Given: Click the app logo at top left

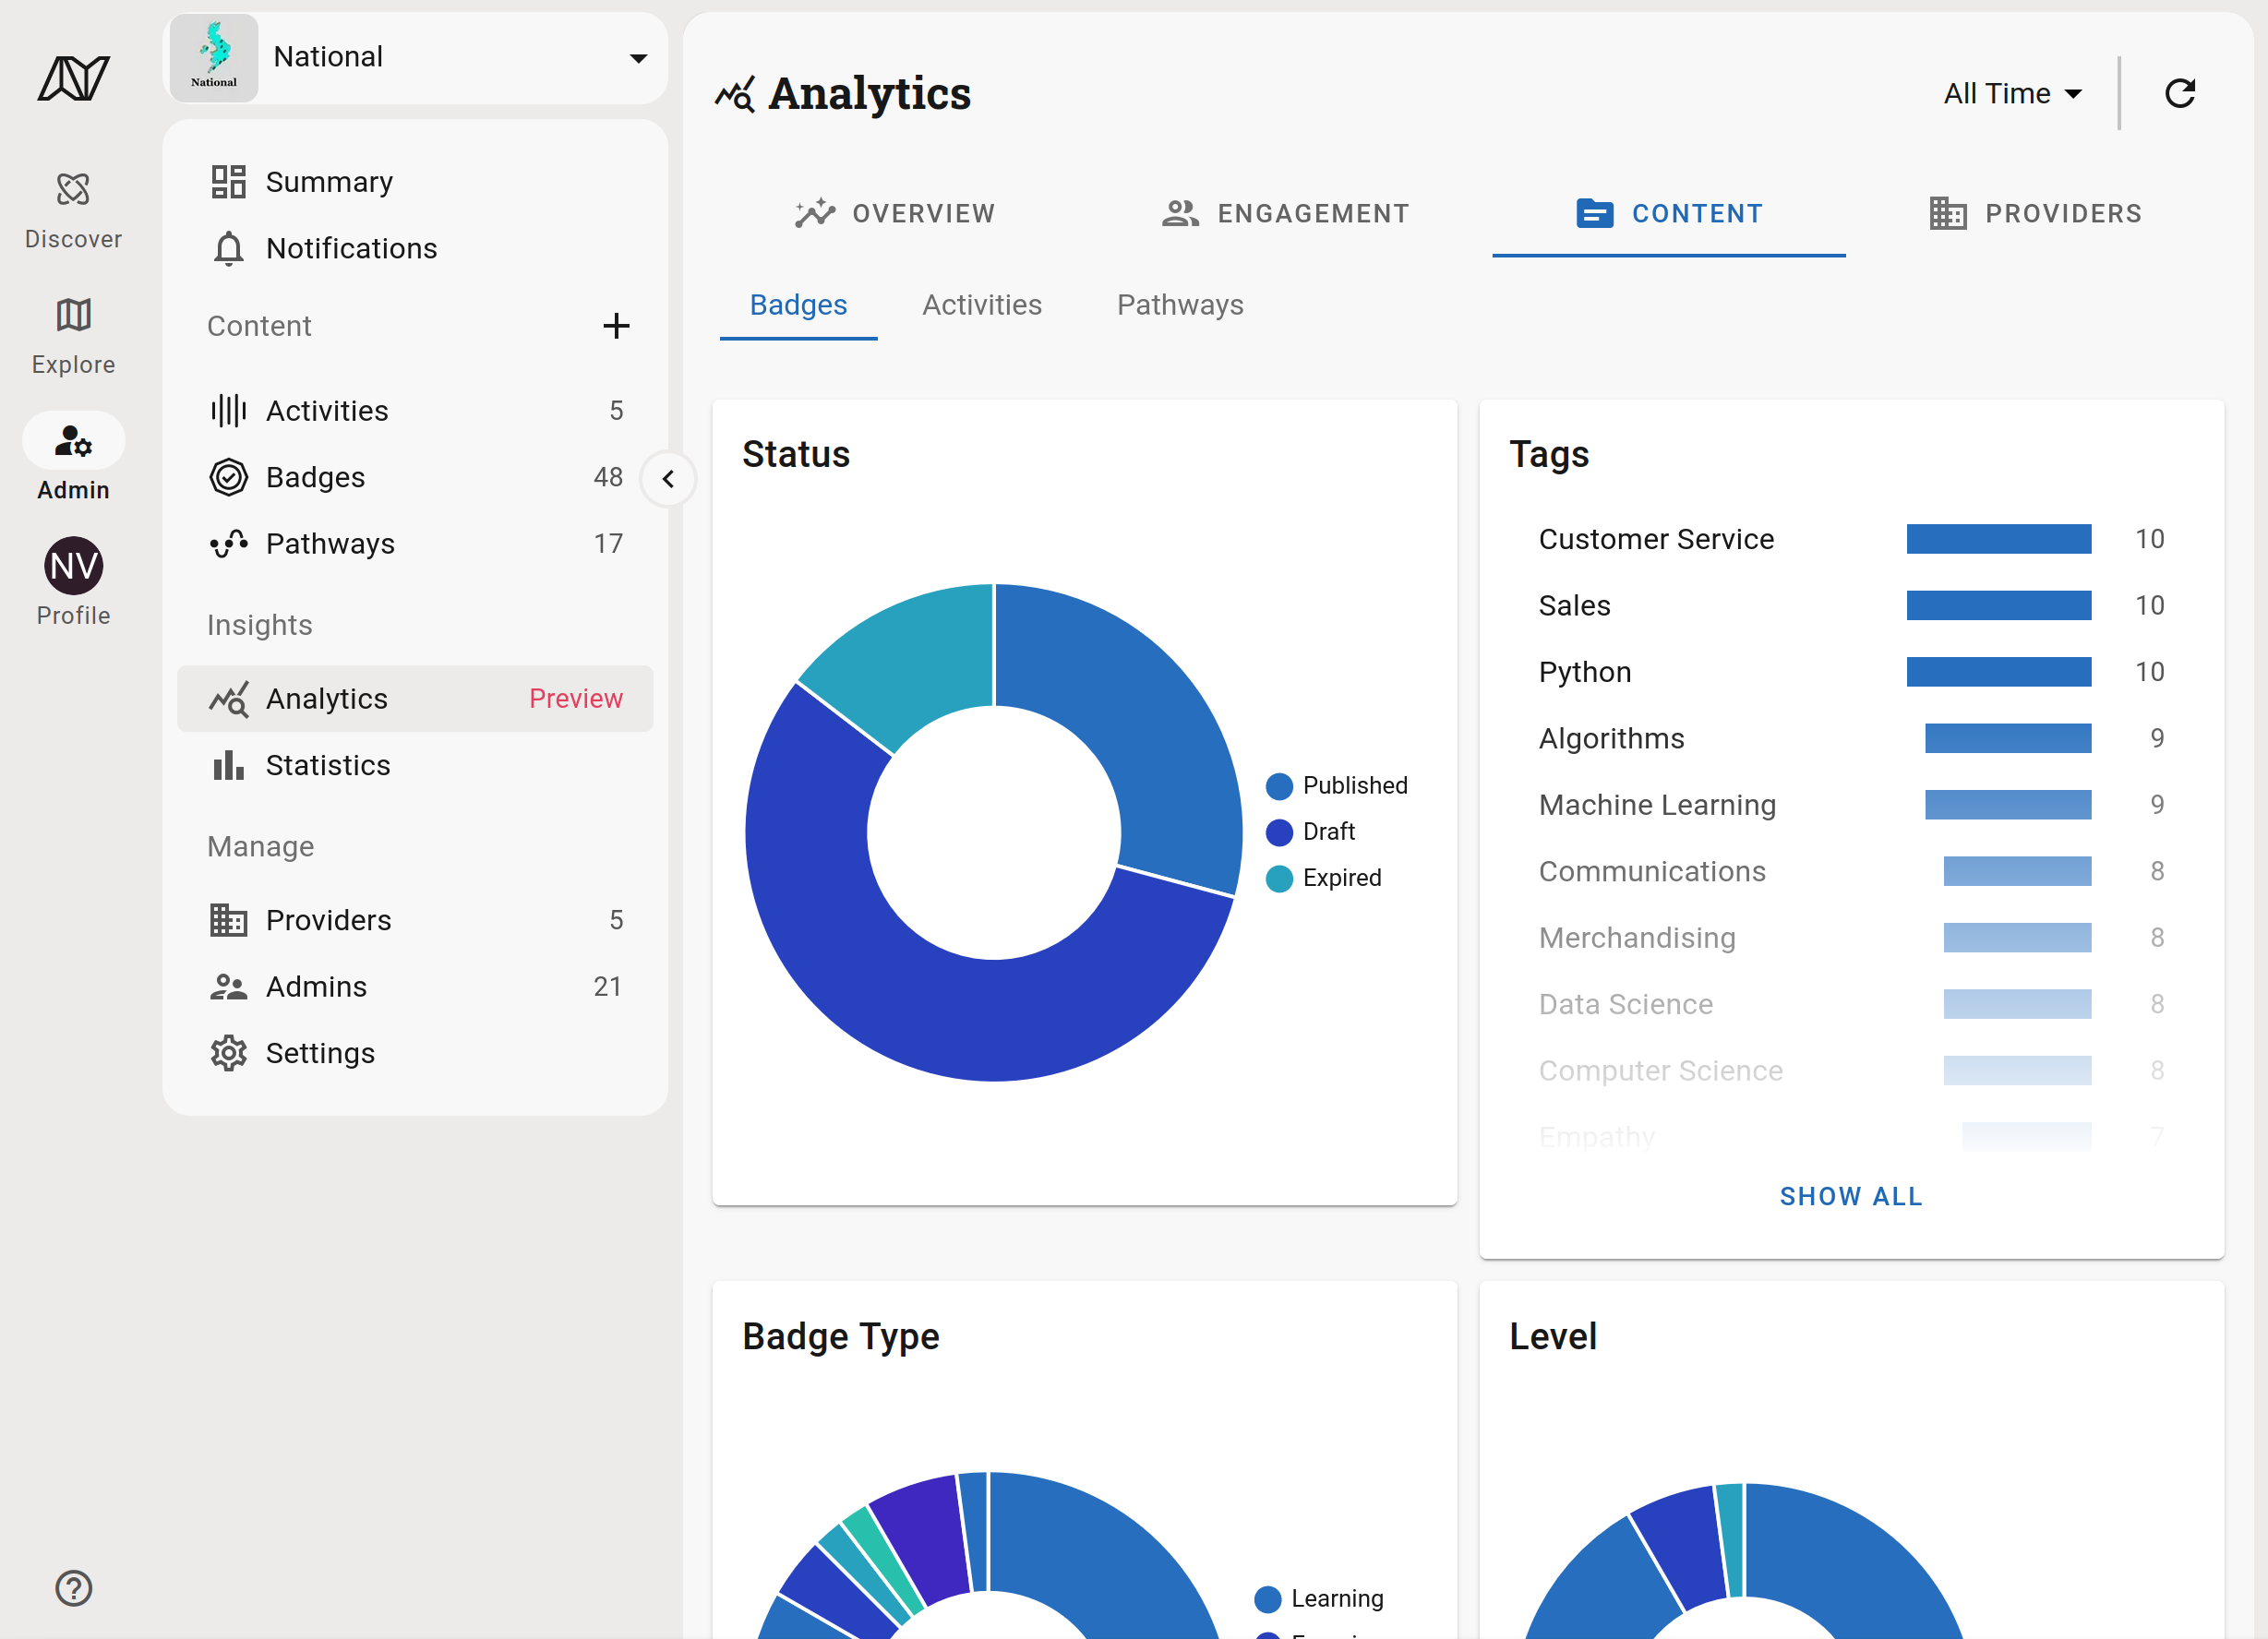Looking at the screenshot, I should click(73, 78).
